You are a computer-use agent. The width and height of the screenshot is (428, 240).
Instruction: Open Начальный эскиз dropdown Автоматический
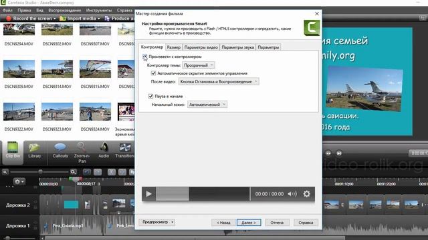[207, 105]
